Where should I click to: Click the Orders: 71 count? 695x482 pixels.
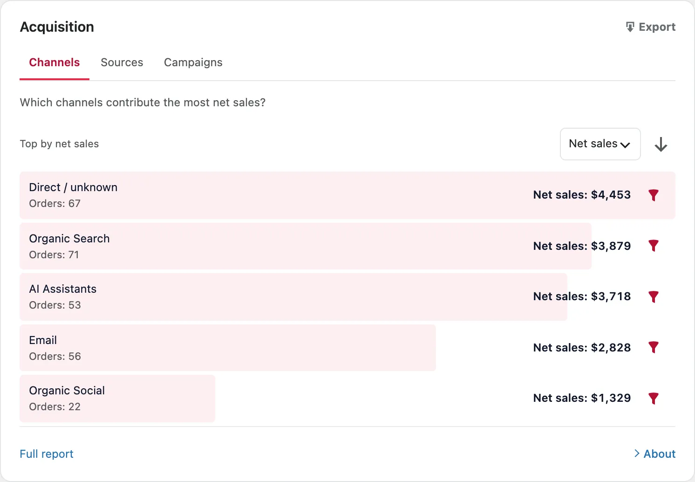tap(54, 255)
